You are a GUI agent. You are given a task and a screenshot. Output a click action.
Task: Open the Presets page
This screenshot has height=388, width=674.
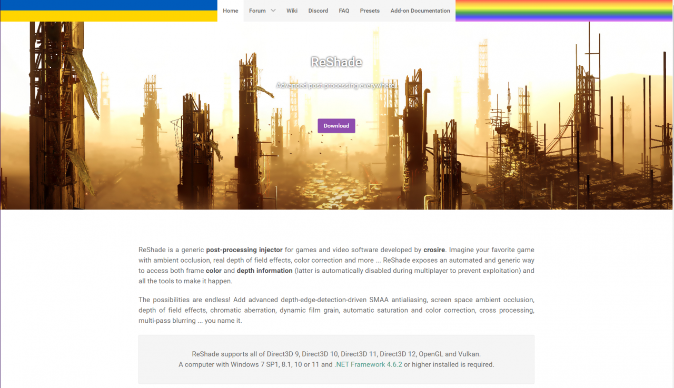(370, 11)
